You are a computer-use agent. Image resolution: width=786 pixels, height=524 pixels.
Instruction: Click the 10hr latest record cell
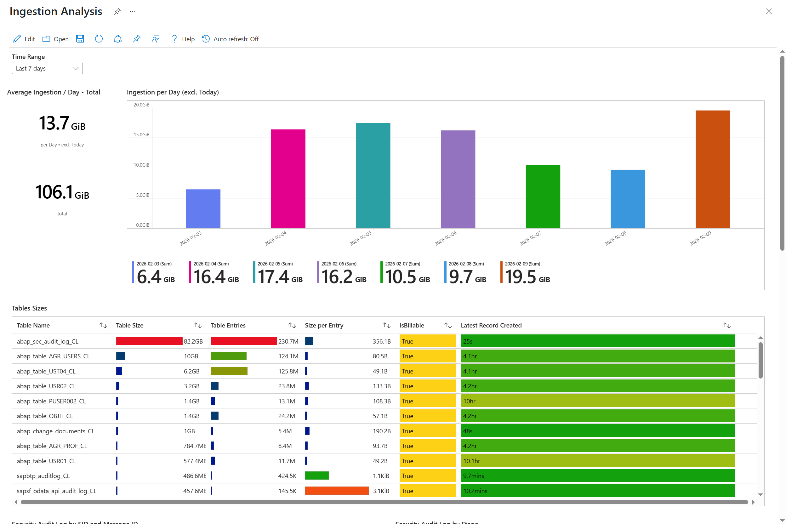(597, 401)
